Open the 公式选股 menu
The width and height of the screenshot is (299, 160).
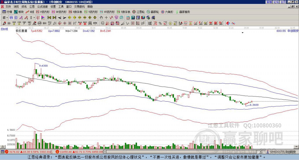[x=43, y=7]
